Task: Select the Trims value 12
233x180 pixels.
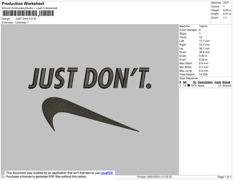Action: (201, 37)
